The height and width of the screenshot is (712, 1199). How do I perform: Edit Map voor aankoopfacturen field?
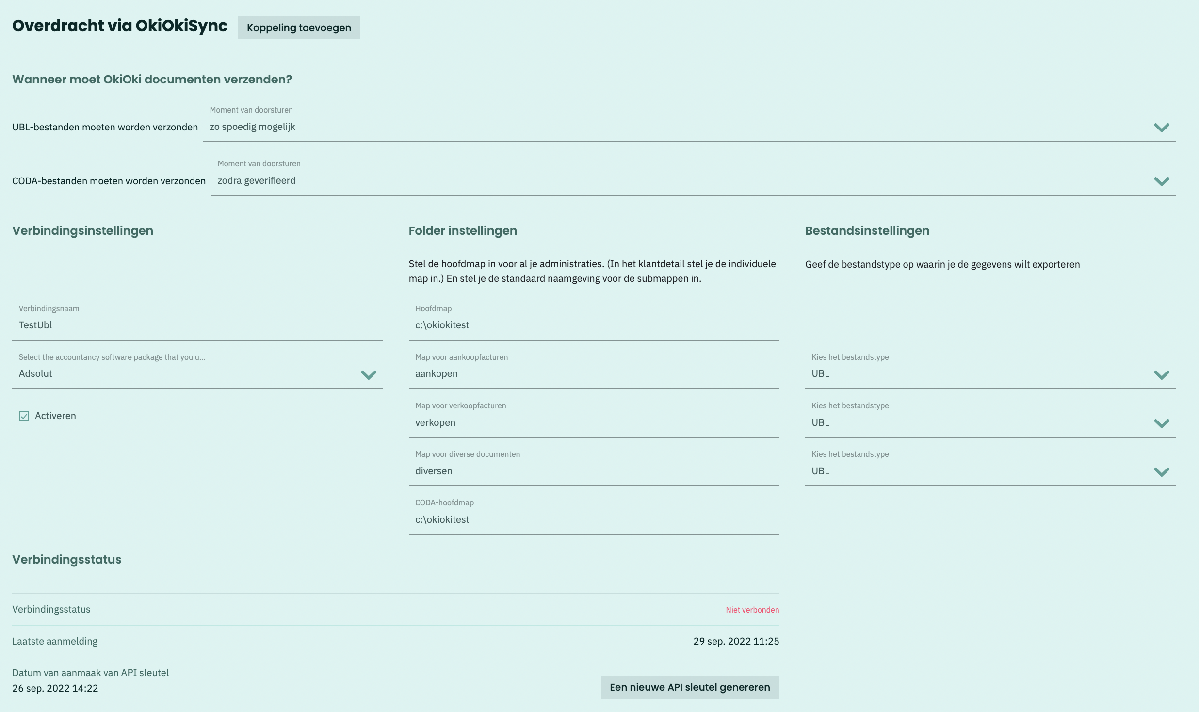594,370
